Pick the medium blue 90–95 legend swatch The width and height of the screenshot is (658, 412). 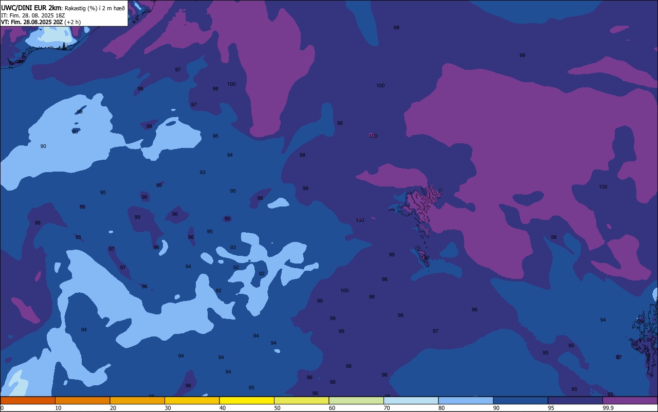click(x=520, y=400)
